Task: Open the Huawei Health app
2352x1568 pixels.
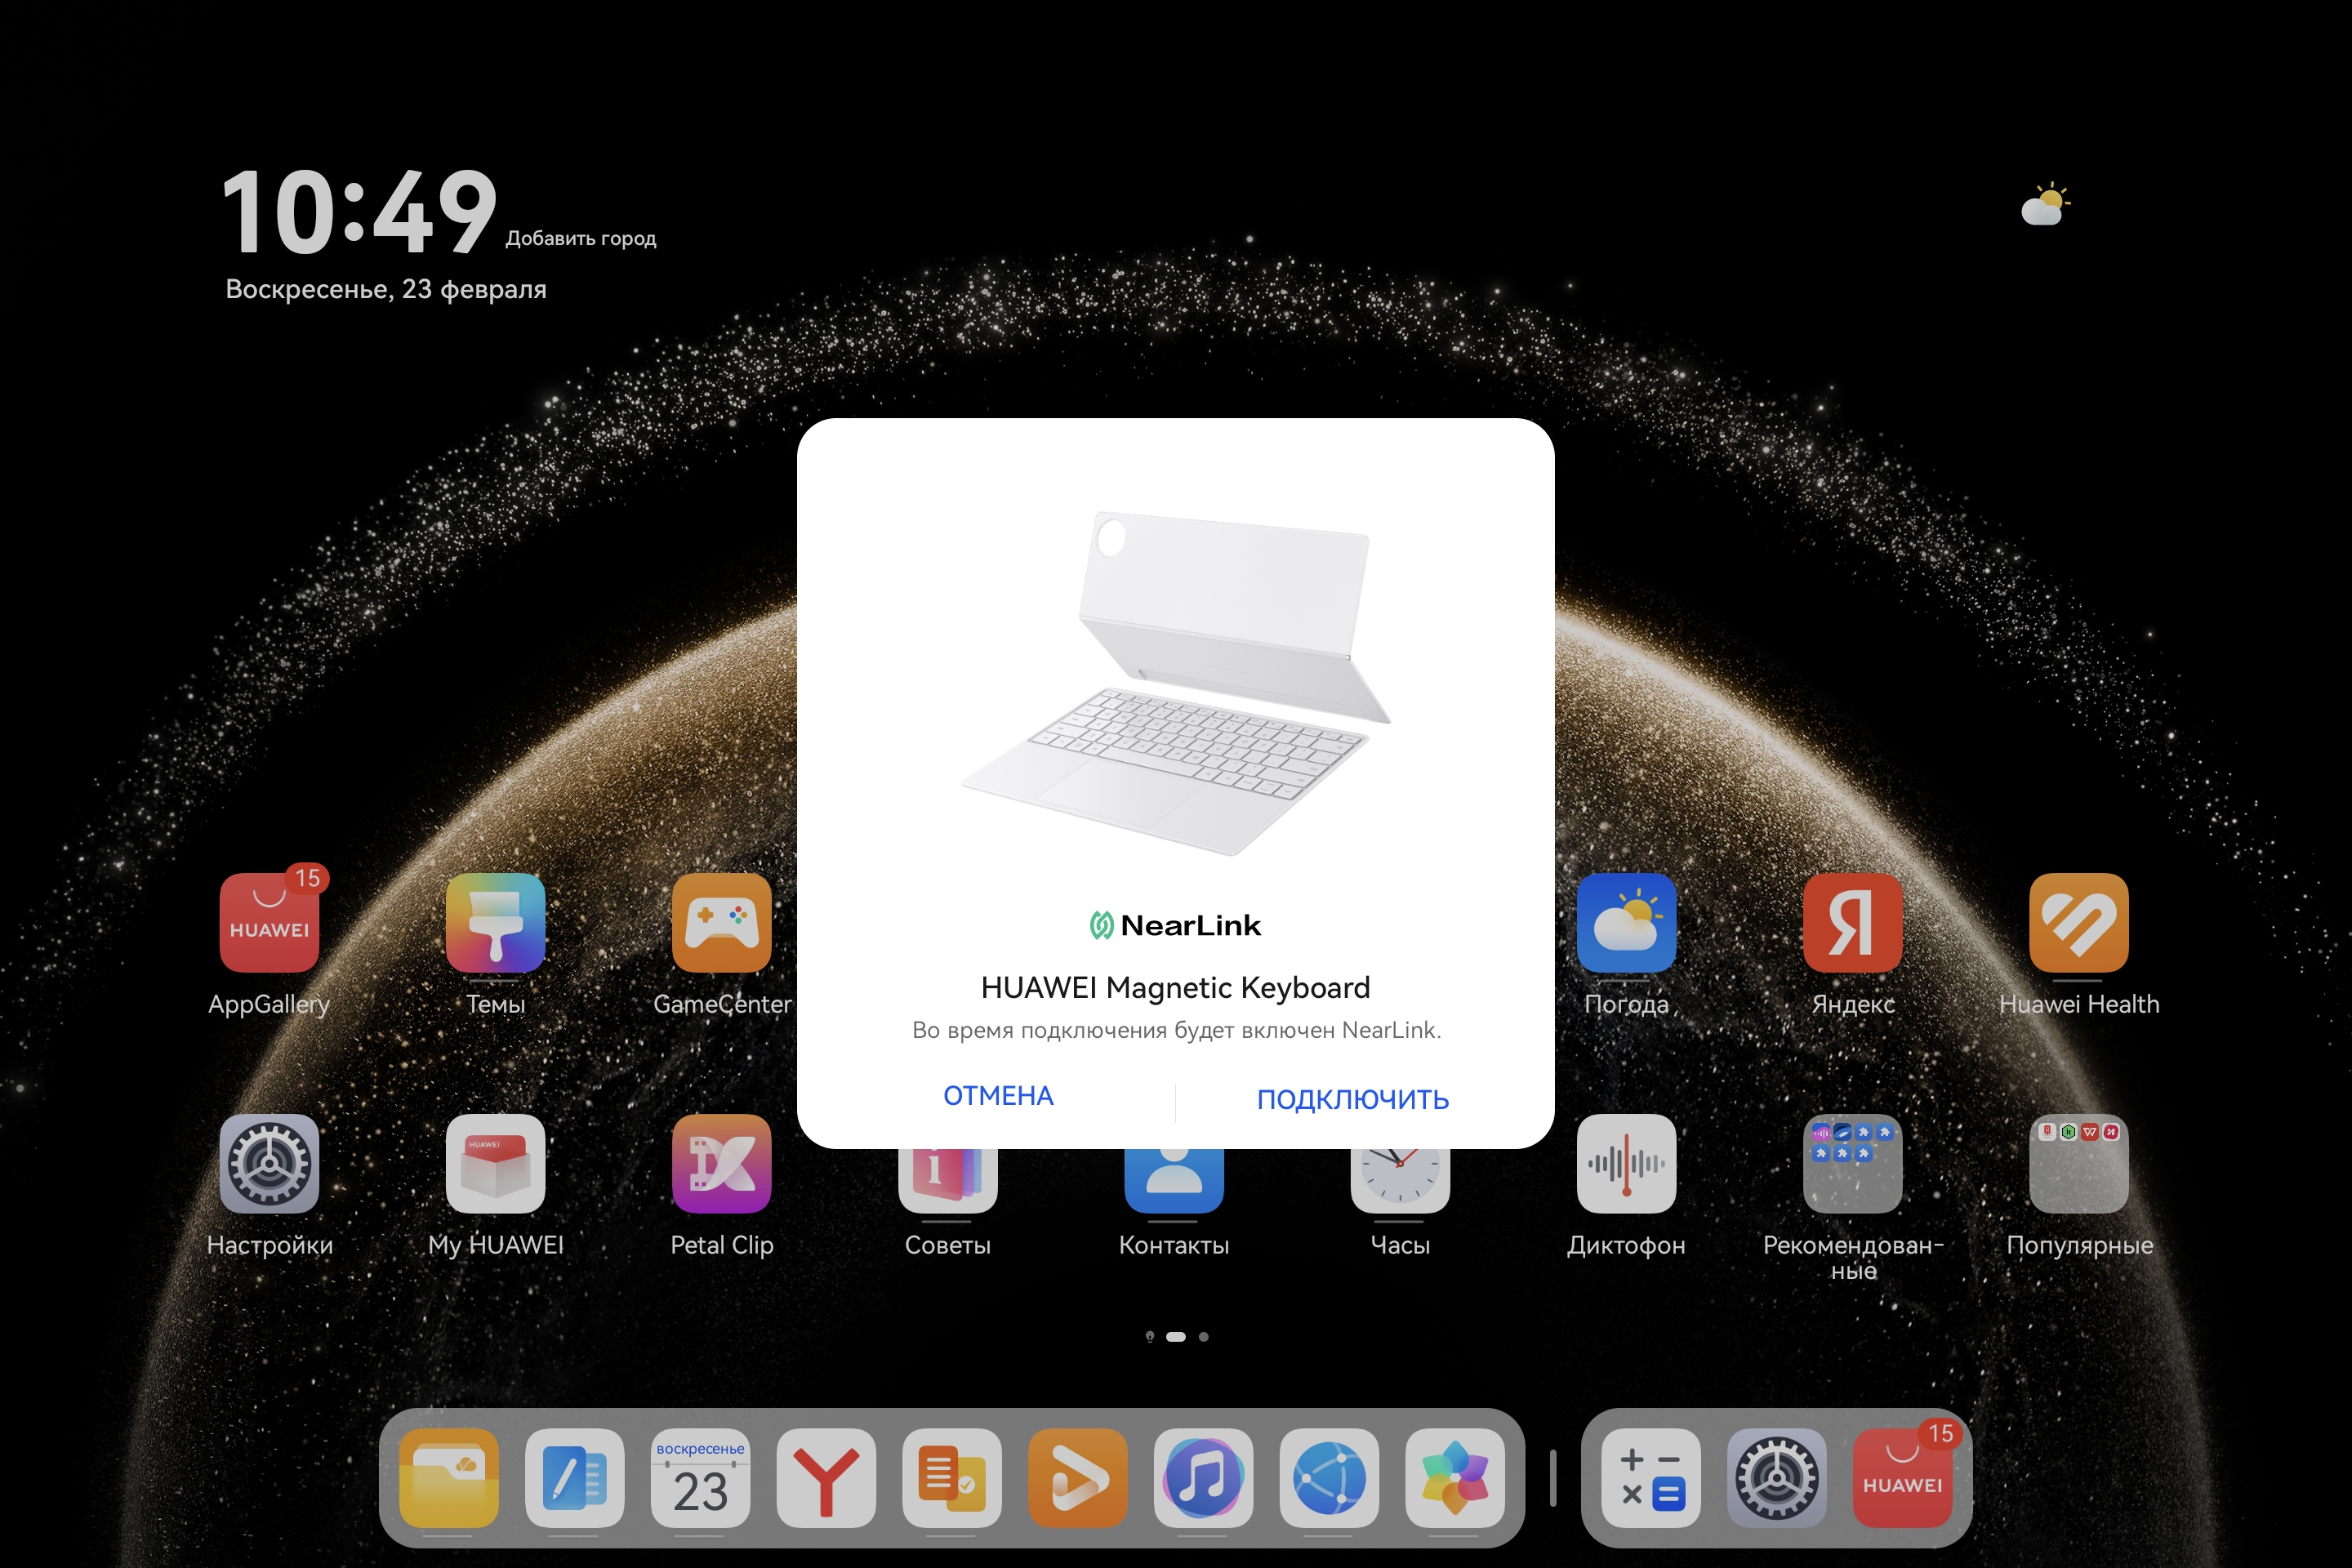Action: 2078,922
